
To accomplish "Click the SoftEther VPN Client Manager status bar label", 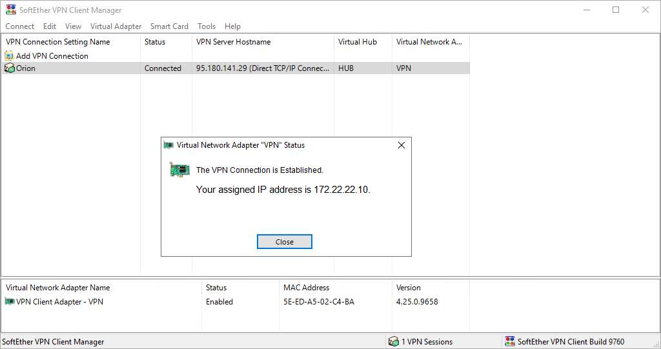I will [x=53, y=342].
